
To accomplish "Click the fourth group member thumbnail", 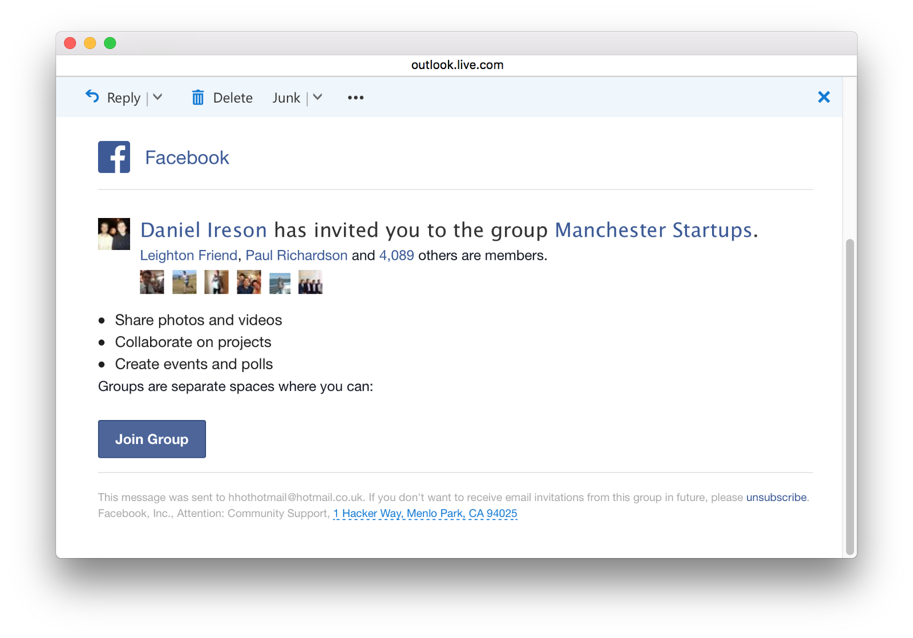I will coord(249,282).
